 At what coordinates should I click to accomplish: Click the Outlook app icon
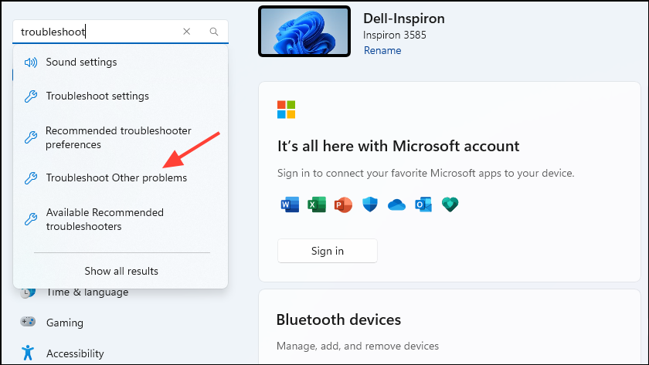tap(423, 204)
